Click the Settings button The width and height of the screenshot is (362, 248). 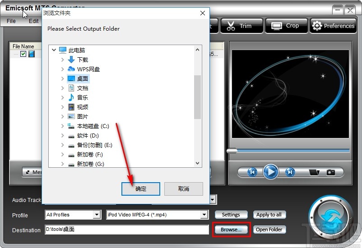tap(231, 215)
